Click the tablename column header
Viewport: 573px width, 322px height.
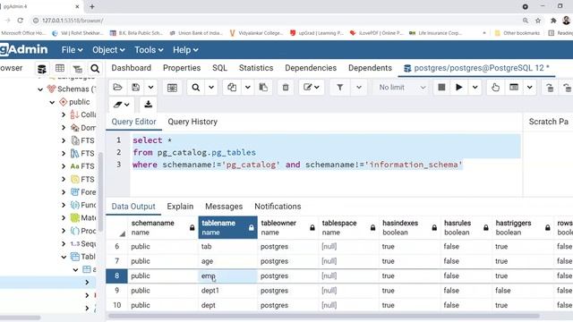tap(227, 227)
